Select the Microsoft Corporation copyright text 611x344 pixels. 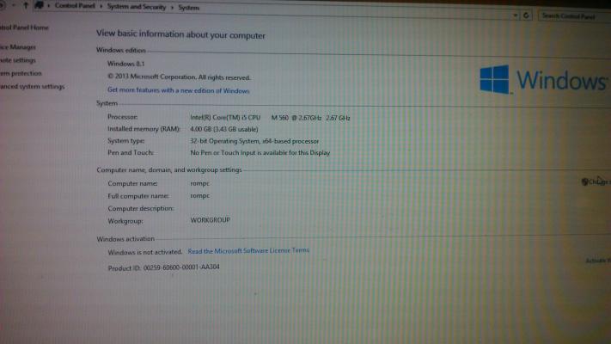[179, 77]
